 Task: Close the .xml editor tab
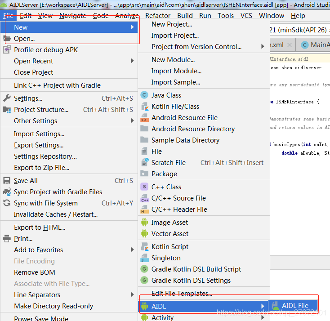tap(290, 45)
